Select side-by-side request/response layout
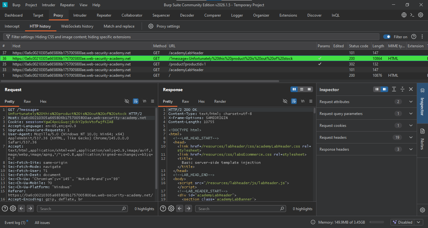Image resolution: width=428 pixels, height=228 pixels. [294, 89]
